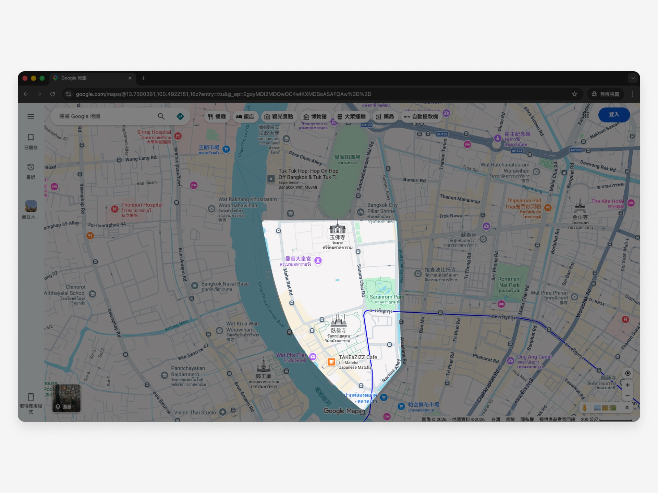
Task: Open the 已儲存 saved places panel
Action: (x=31, y=141)
